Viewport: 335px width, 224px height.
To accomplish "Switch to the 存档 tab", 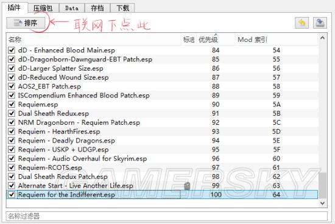I will click(x=97, y=8).
